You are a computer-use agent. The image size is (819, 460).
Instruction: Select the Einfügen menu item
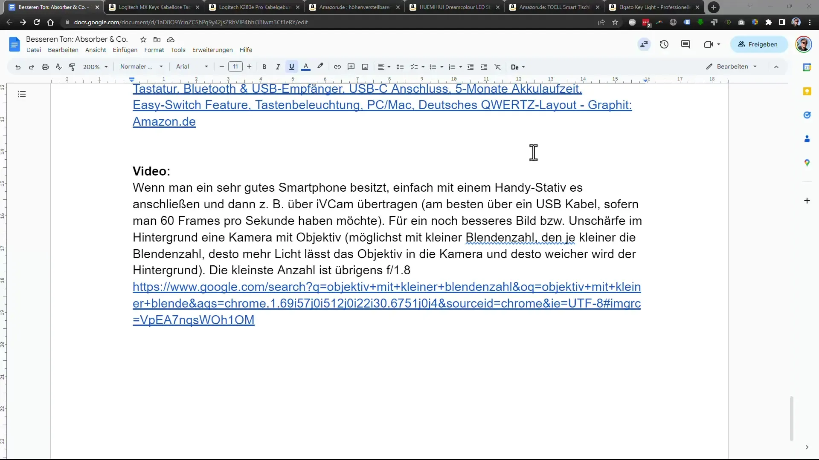pos(125,50)
